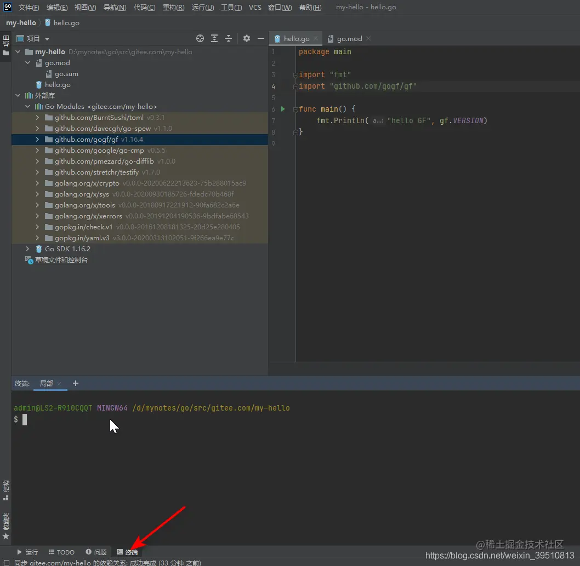Click my-hello in the breadcrumb bar

tap(21, 22)
